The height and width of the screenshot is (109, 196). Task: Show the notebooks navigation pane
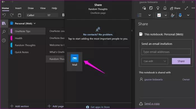4,23
